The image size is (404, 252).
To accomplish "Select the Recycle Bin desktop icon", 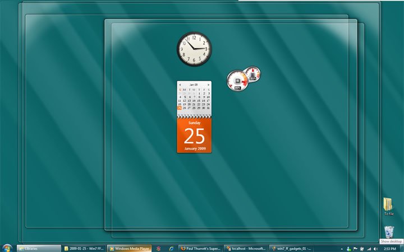I will click(x=389, y=232).
